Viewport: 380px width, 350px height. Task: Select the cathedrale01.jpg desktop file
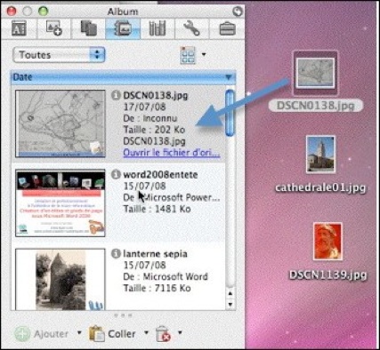click(x=320, y=163)
